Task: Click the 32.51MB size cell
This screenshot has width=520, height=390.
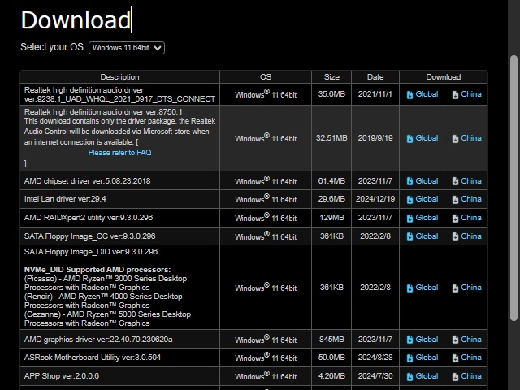Action: click(331, 138)
